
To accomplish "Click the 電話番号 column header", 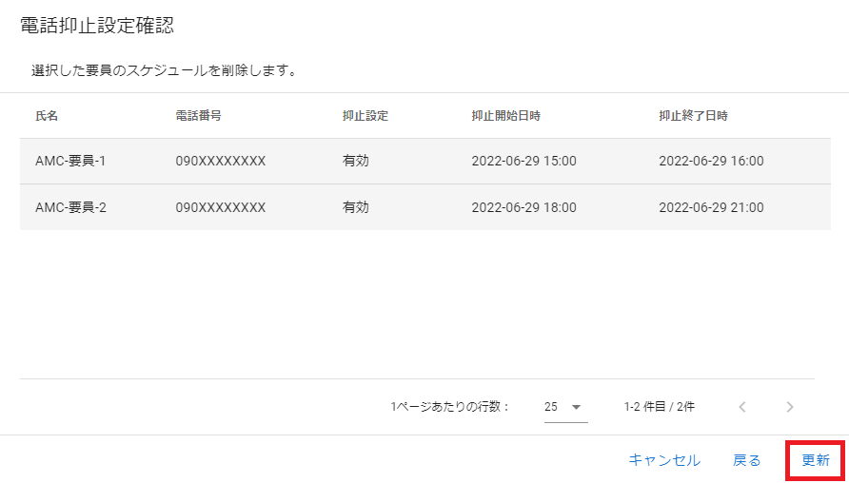I will pyautogui.click(x=199, y=116).
